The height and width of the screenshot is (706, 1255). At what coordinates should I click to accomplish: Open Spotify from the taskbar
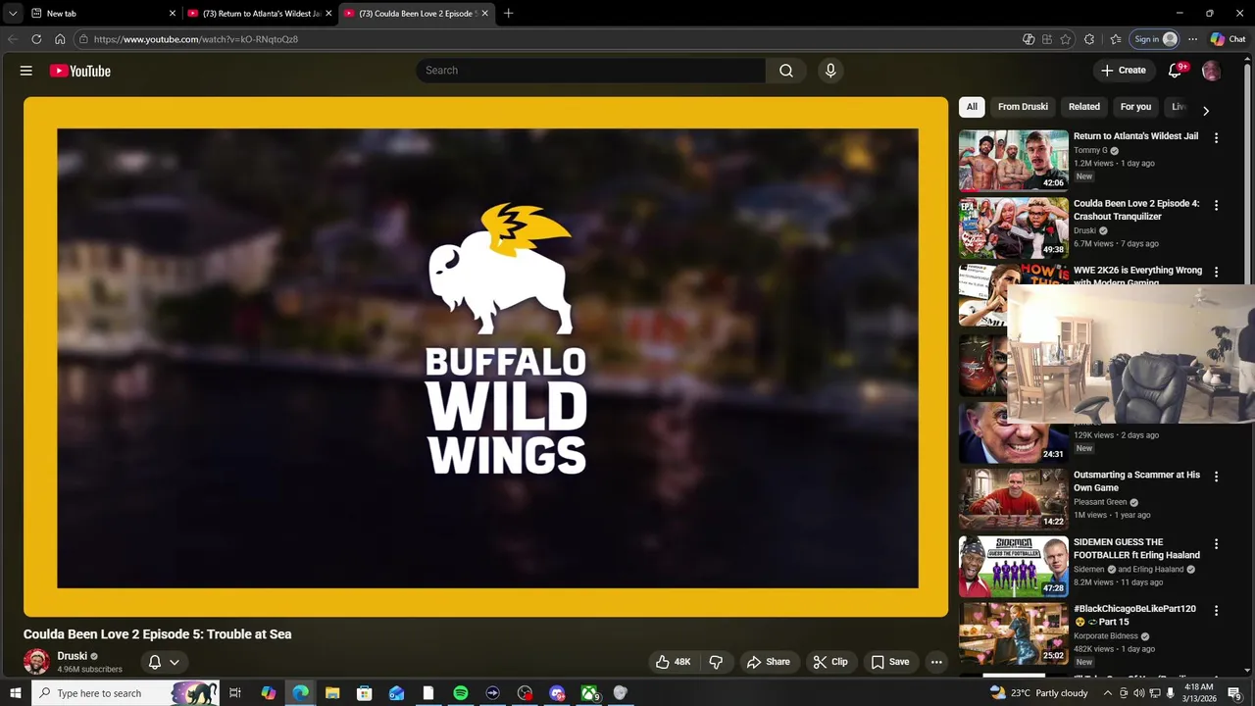tap(461, 693)
